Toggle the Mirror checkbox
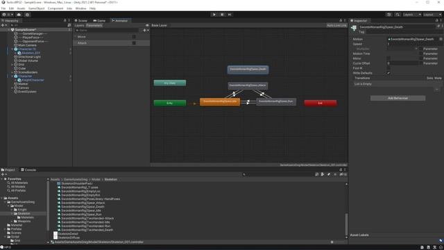This screenshot has width=444, height=250. (x=388, y=58)
